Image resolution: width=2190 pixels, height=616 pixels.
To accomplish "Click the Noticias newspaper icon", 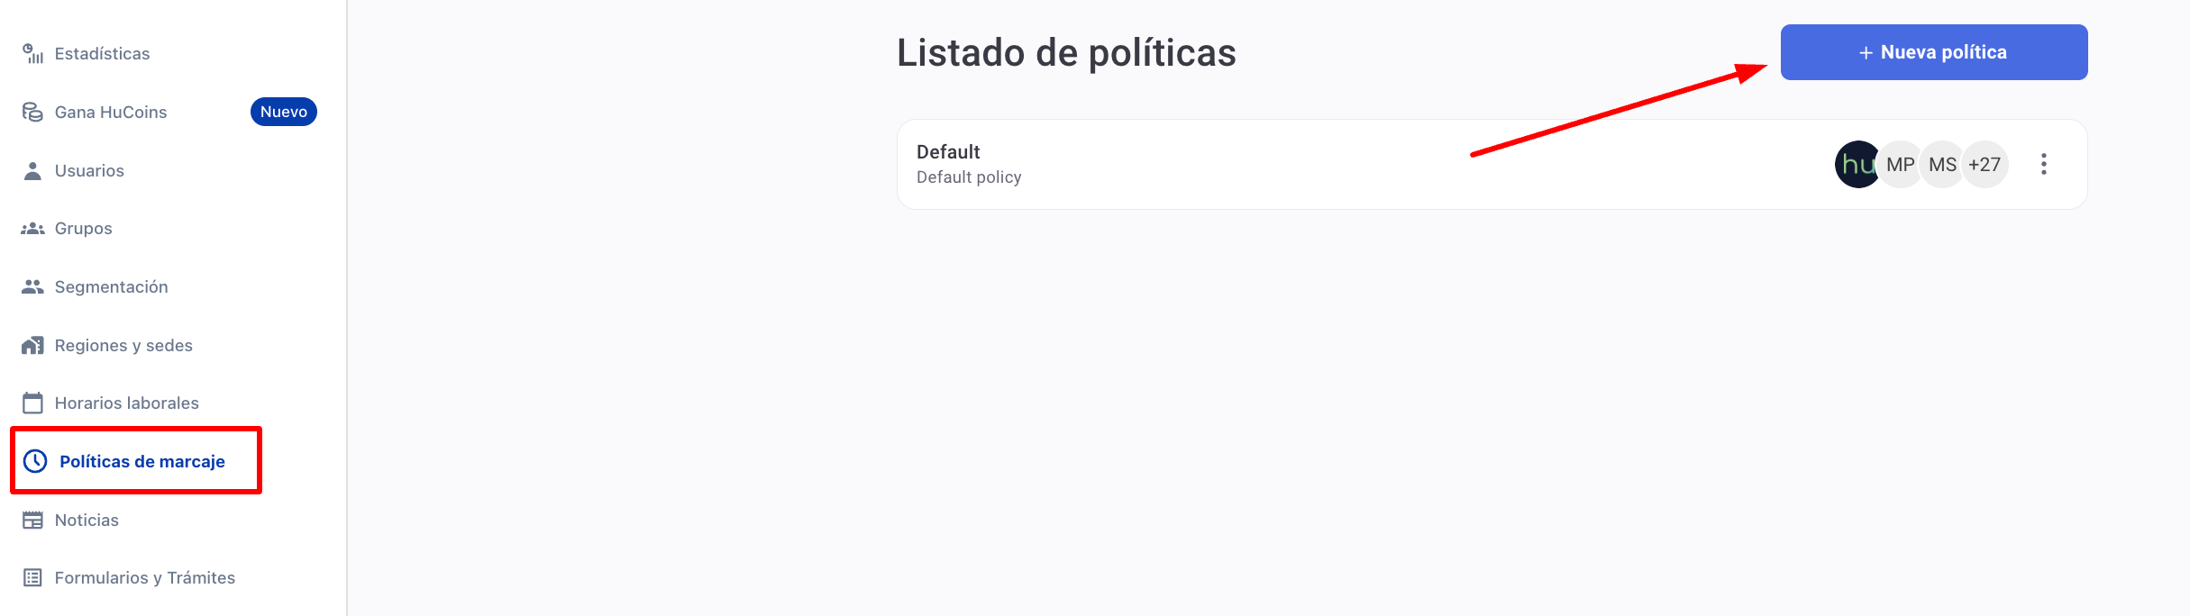I will click(x=32, y=521).
